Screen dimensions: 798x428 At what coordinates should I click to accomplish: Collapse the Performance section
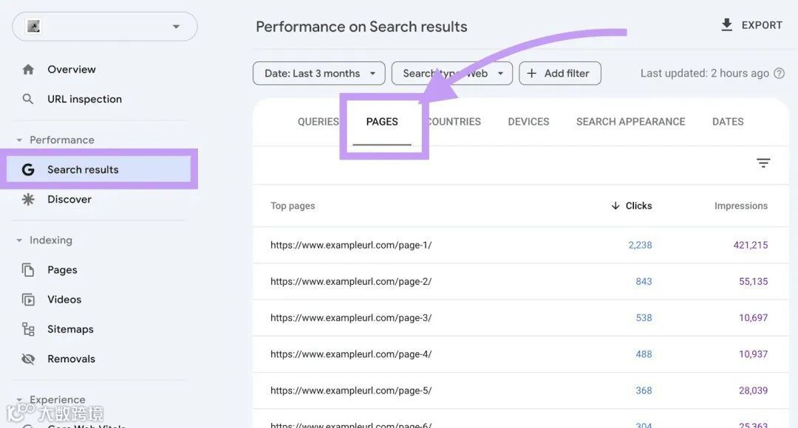click(x=19, y=139)
